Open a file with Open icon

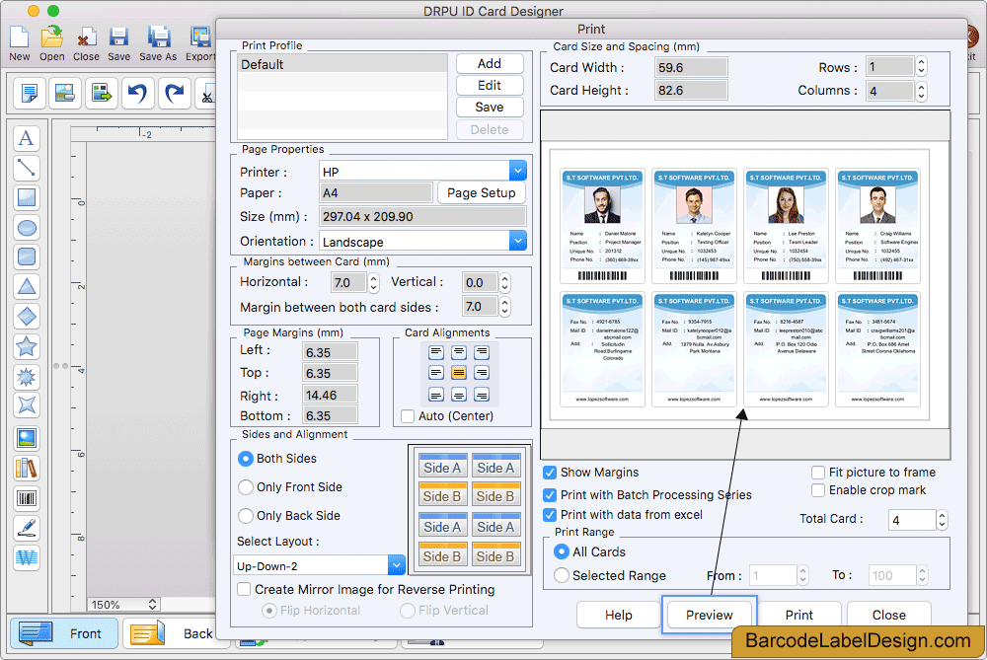(x=52, y=37)
